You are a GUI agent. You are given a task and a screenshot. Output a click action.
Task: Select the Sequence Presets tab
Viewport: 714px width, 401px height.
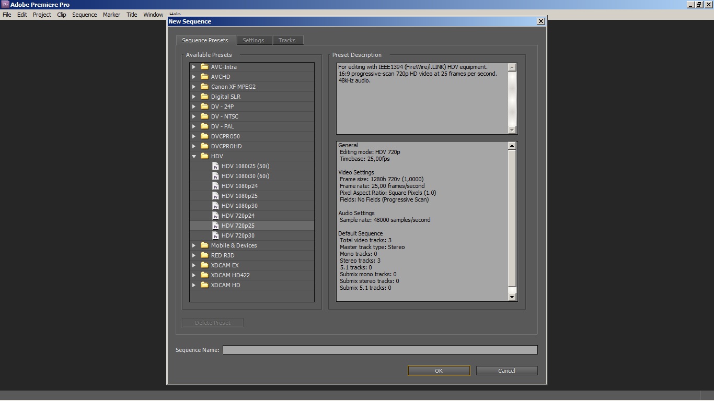click(x=205, y=40)
